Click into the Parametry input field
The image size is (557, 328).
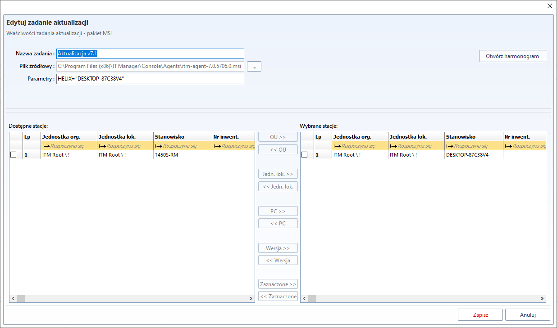[150, 79]
